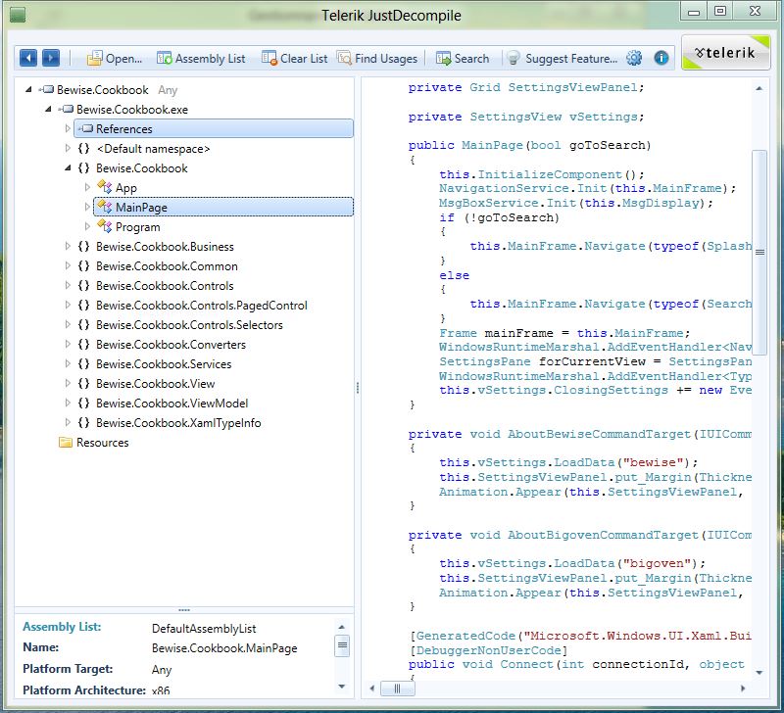Click AboutBigovenCommandTarget method name
The height and width of the screenshot is (713, 784).
click(603, 535)
